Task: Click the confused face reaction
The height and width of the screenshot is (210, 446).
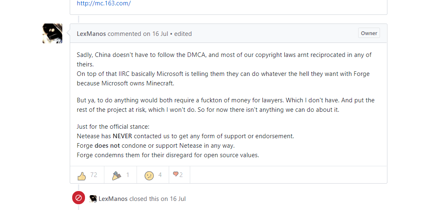Action: click(153, 175)
